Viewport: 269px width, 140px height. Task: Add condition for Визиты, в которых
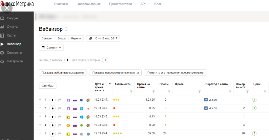point(67,60)
